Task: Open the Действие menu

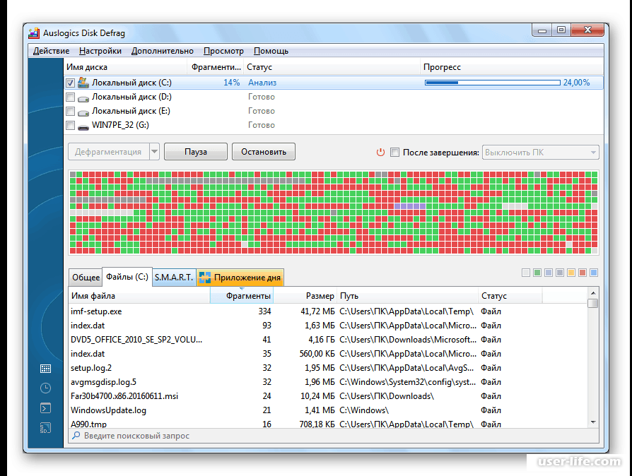Action: point(51,51)
